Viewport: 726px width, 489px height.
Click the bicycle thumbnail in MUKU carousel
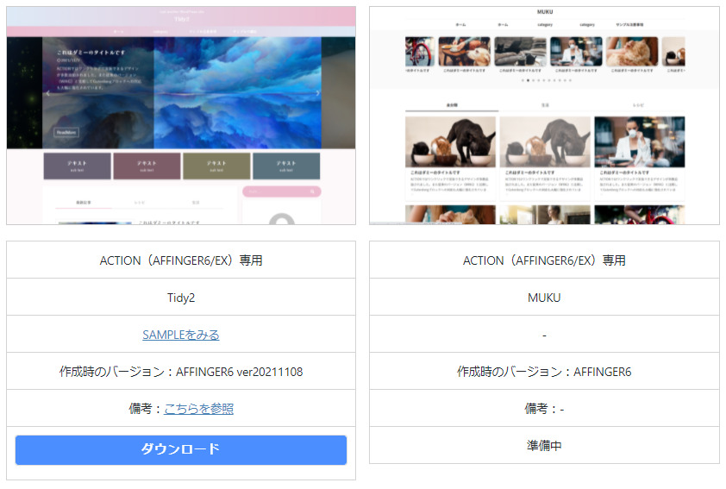click(x=420, y=52)
